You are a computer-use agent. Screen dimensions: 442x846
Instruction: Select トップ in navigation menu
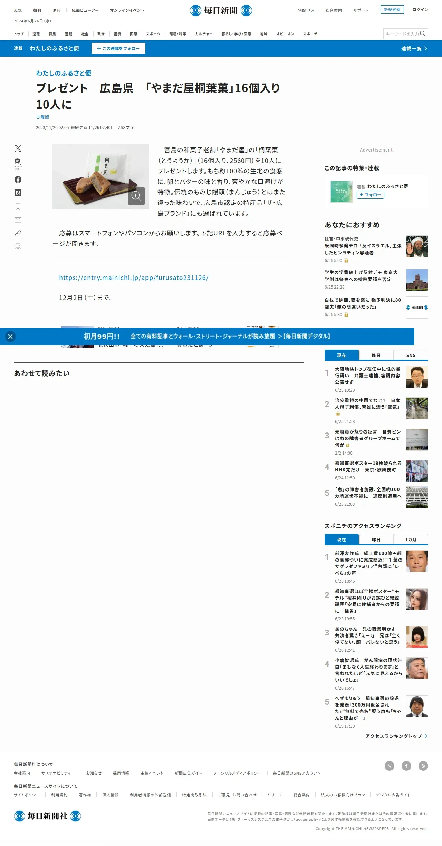pyautogui.click(x=19, y=34)
